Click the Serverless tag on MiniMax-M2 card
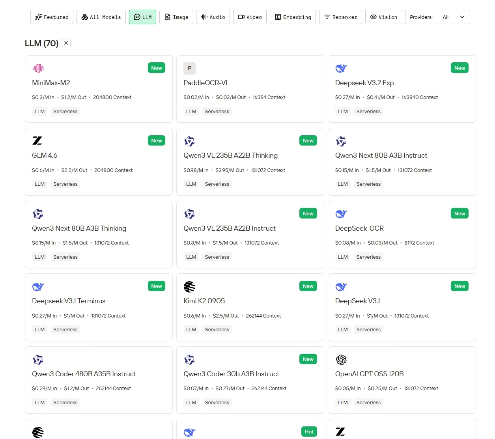Screen dimensions: 495x439 point(65,112)
